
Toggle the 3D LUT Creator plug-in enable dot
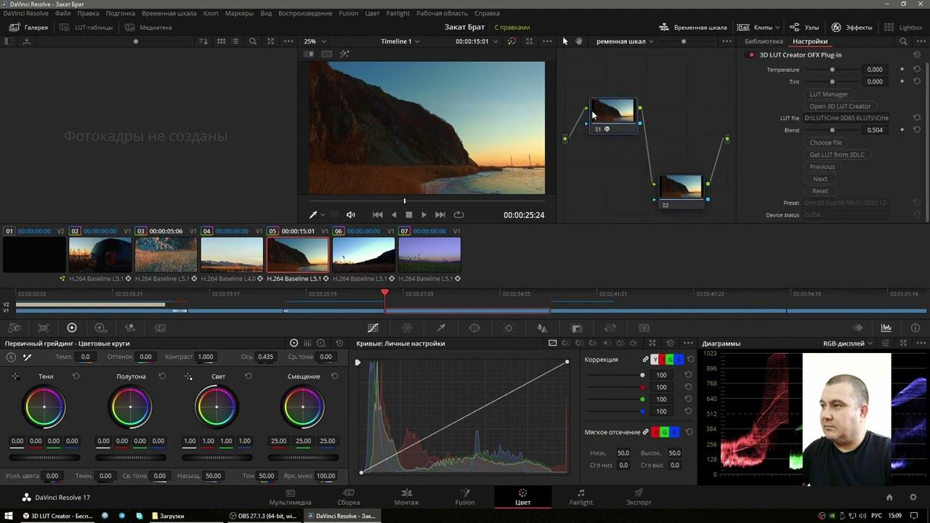(x=751, y=55)
